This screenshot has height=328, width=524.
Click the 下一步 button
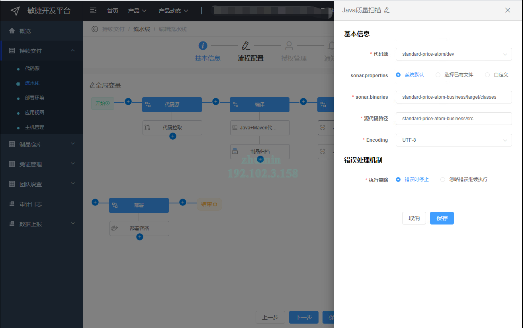click(x=304, y=317)
